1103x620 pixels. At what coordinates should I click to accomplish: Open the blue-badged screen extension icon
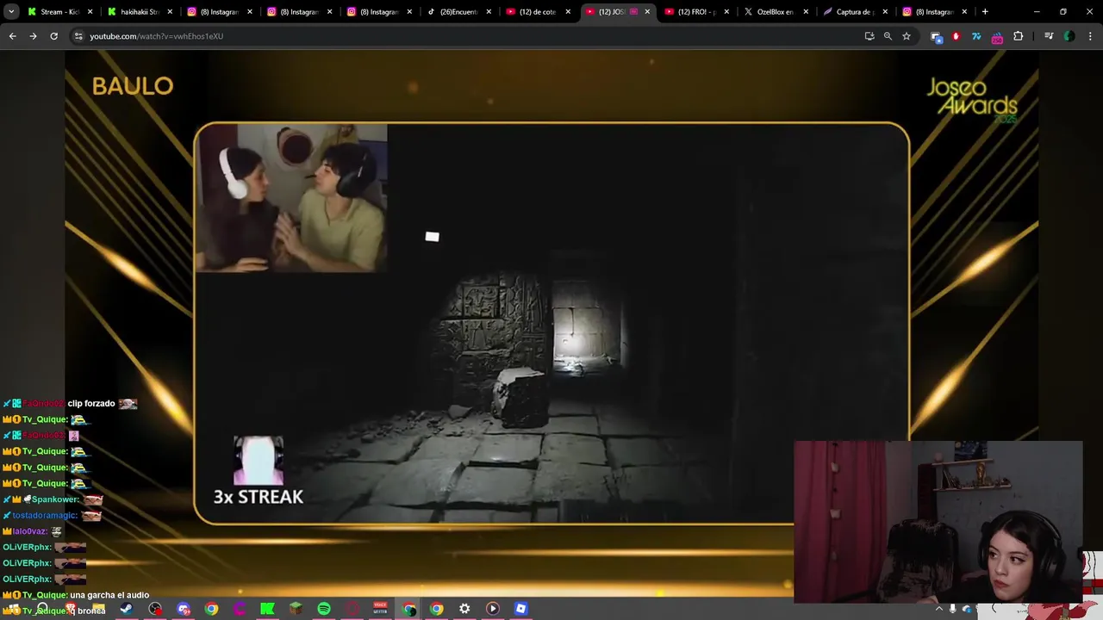click(x=937, y=36)
